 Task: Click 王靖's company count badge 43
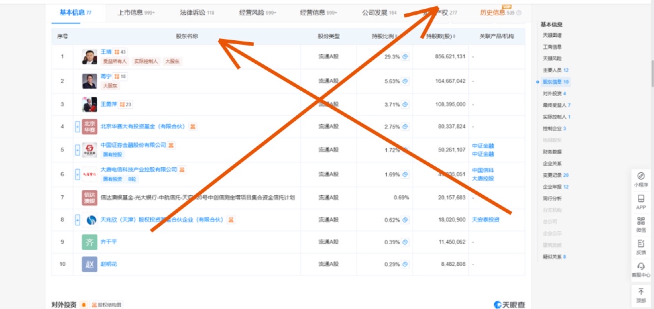pyautogui.click(x=120, y=52)
